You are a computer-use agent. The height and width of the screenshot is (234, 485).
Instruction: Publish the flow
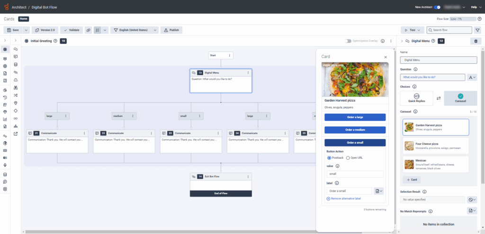(171, 30)
